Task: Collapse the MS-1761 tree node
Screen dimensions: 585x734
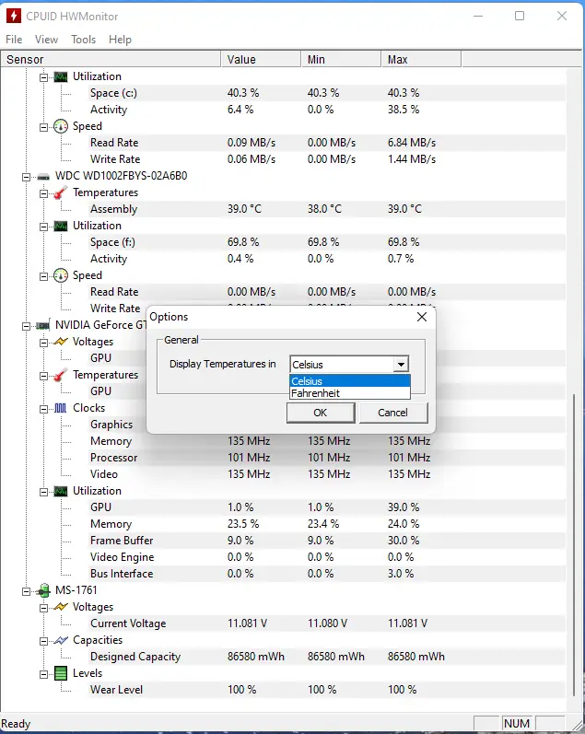Action: (26, 591)
